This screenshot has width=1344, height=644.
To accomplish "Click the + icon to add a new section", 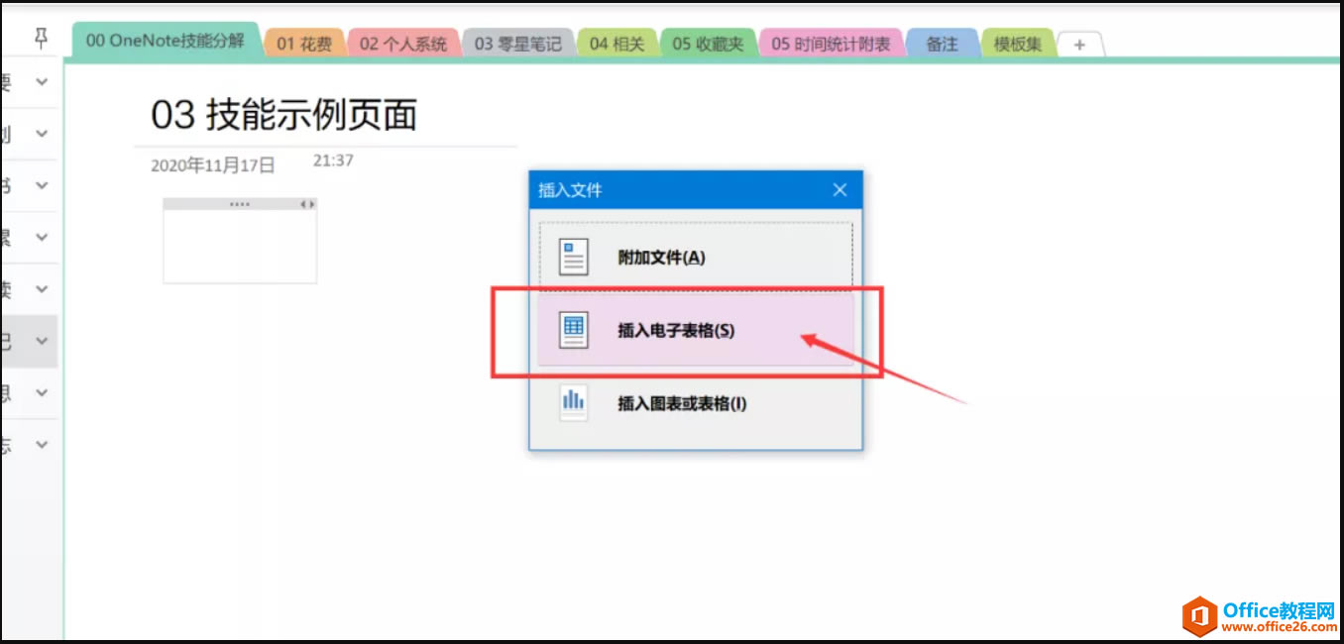I will click(x=1079, y=44).
